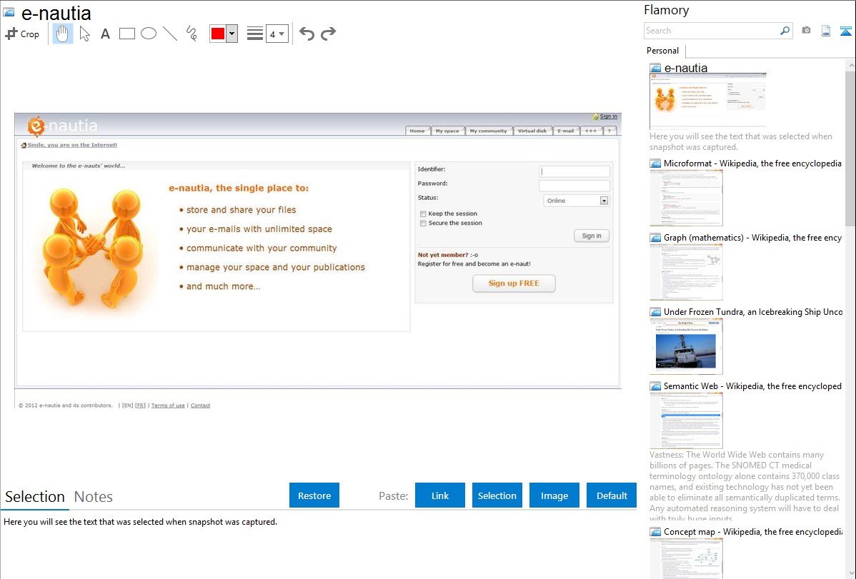Click the camera capture icon
Viewport: 856px width, 579px height.
806,31
